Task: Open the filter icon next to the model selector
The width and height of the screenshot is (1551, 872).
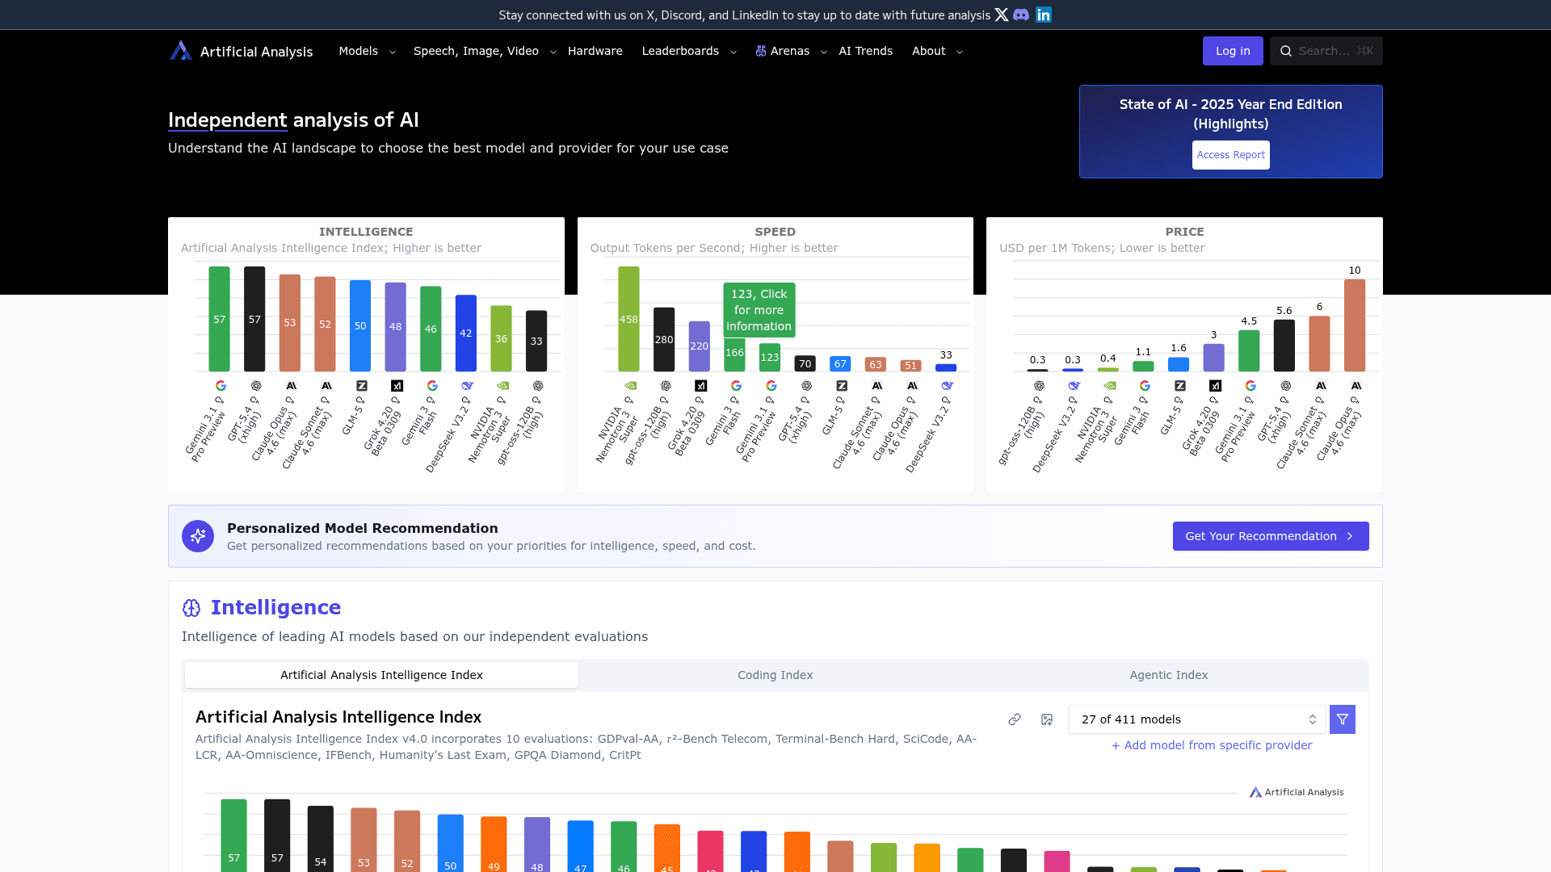Action: (x=1342, y=719)
